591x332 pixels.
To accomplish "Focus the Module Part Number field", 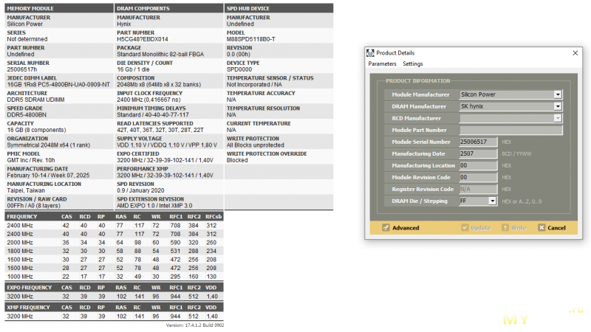I will click(510, 130).
